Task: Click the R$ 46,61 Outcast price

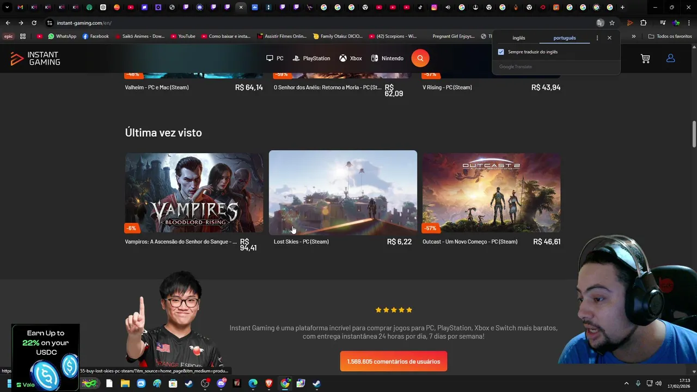Action: click(547, 242)
